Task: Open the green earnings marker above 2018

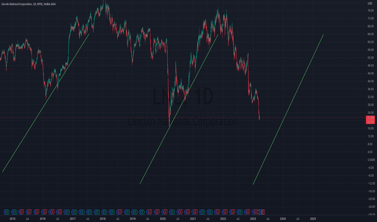Action: [105, 212]
